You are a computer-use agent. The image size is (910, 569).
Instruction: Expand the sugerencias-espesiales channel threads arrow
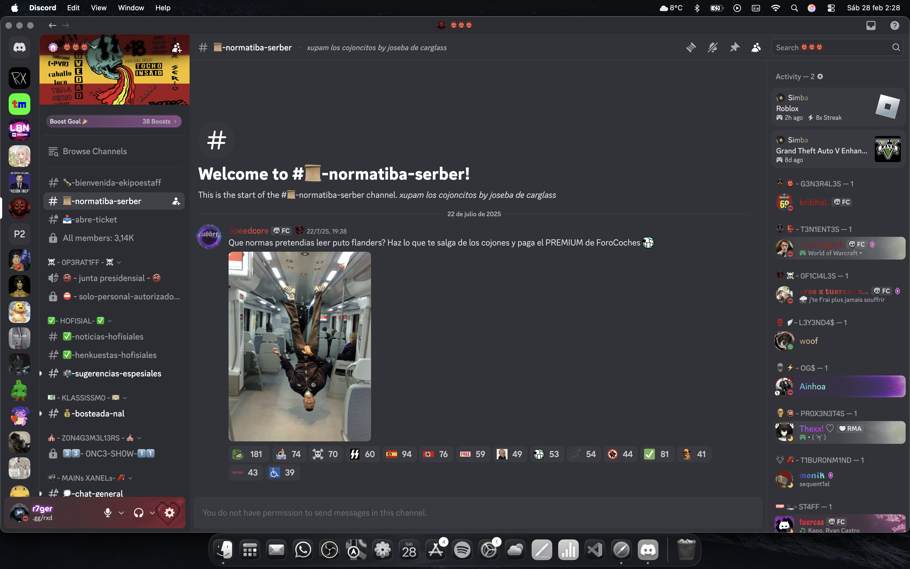click(41, 373)
